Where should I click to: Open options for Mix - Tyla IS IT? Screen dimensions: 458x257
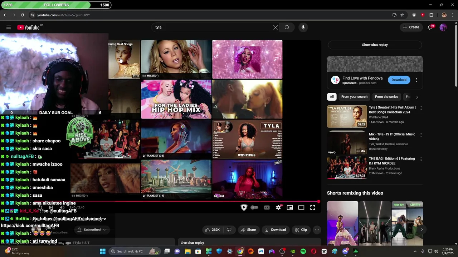[421, 135]
